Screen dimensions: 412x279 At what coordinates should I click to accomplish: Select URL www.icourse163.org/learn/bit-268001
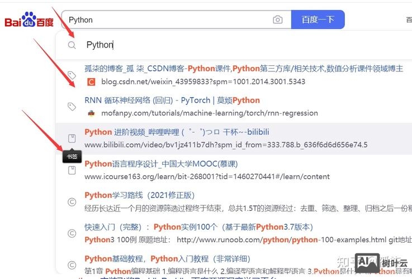[x=207, y=176]
